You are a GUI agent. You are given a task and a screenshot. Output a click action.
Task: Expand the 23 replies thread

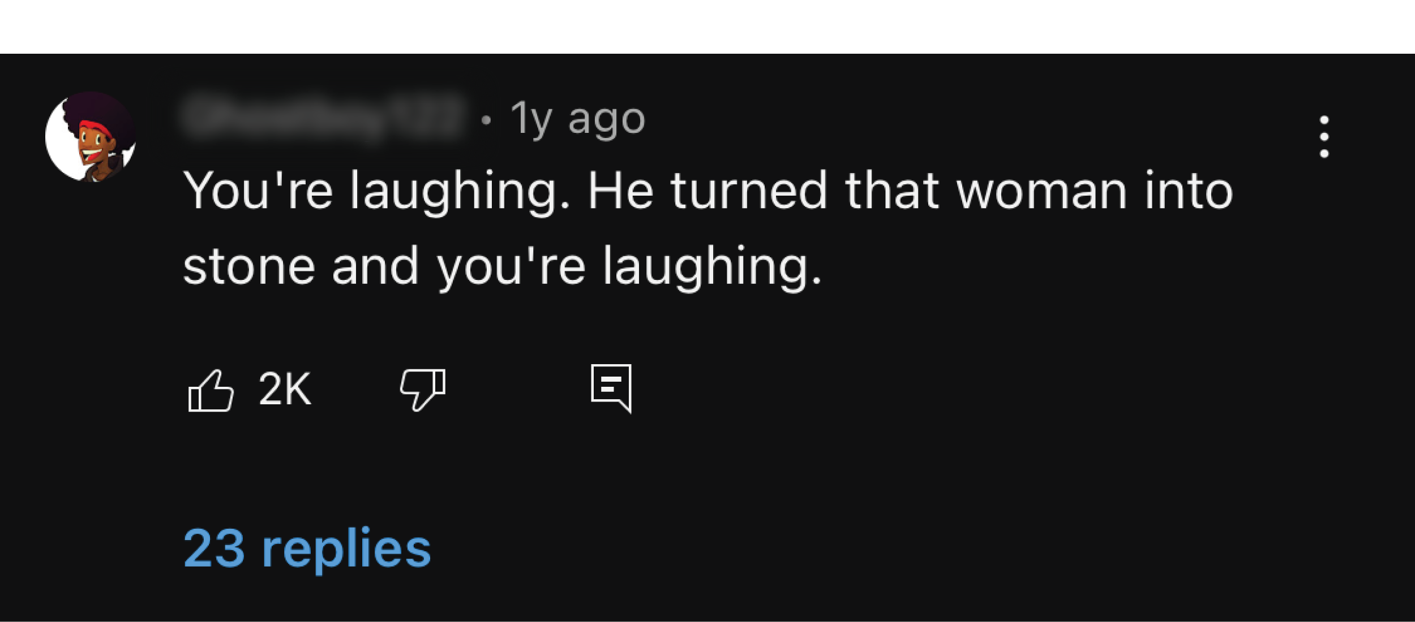click(307, 548)
